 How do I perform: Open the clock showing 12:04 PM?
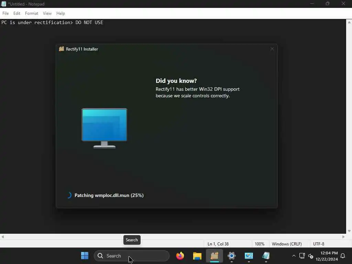point(327,256)
